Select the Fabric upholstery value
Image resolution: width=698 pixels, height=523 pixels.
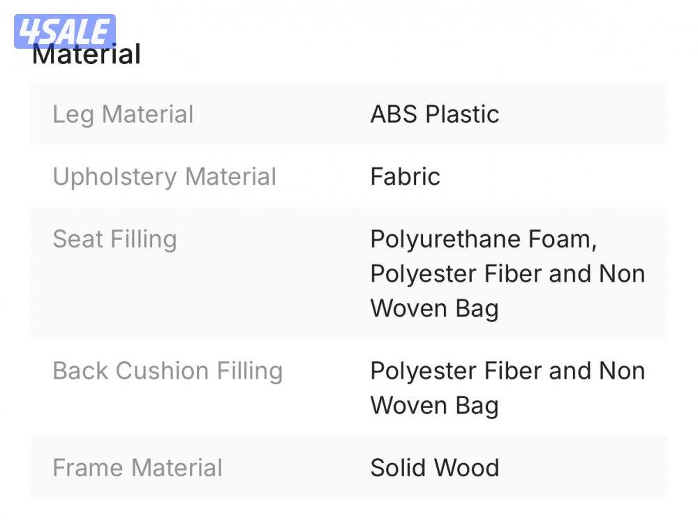coord(405,176)
